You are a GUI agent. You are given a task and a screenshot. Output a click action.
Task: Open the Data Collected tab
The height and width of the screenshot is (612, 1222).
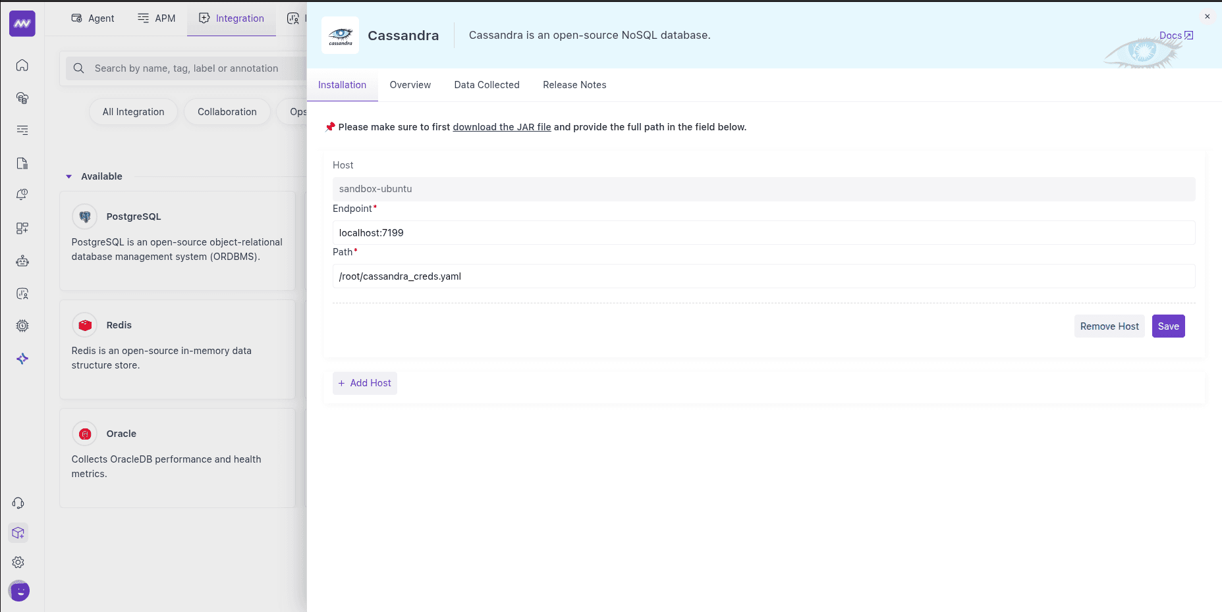tap(487, 85)
